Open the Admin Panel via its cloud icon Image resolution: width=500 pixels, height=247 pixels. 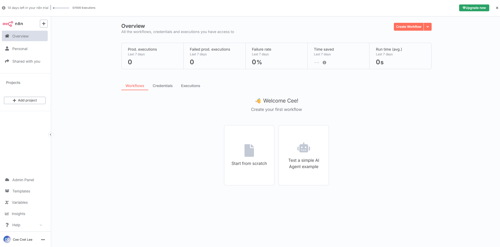[x=7, y=180]
